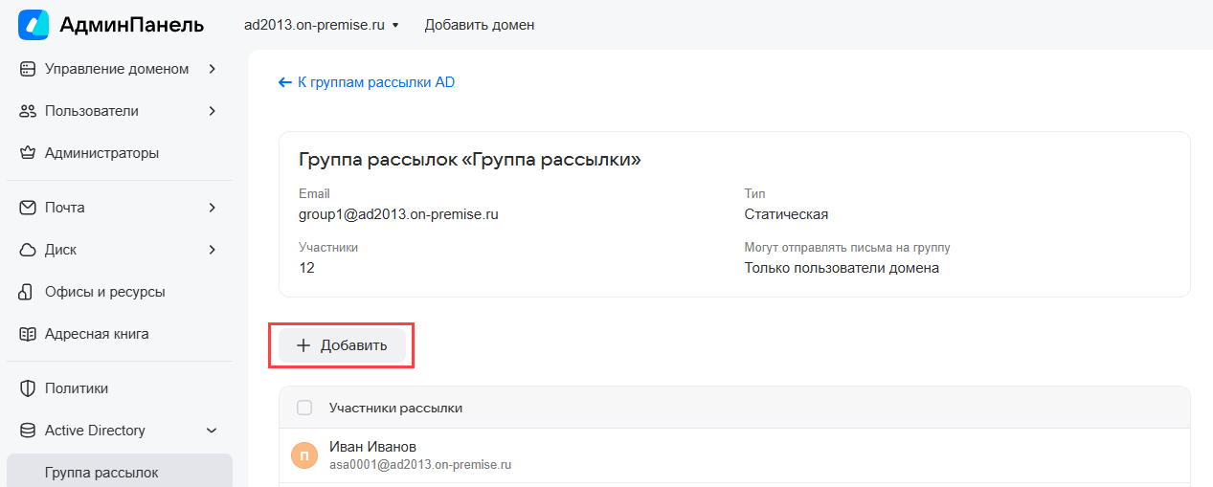This screenshot has height=487, width=1213.
Task: Click the Офисы и ресурсы icon
Action: coord(28,292)
